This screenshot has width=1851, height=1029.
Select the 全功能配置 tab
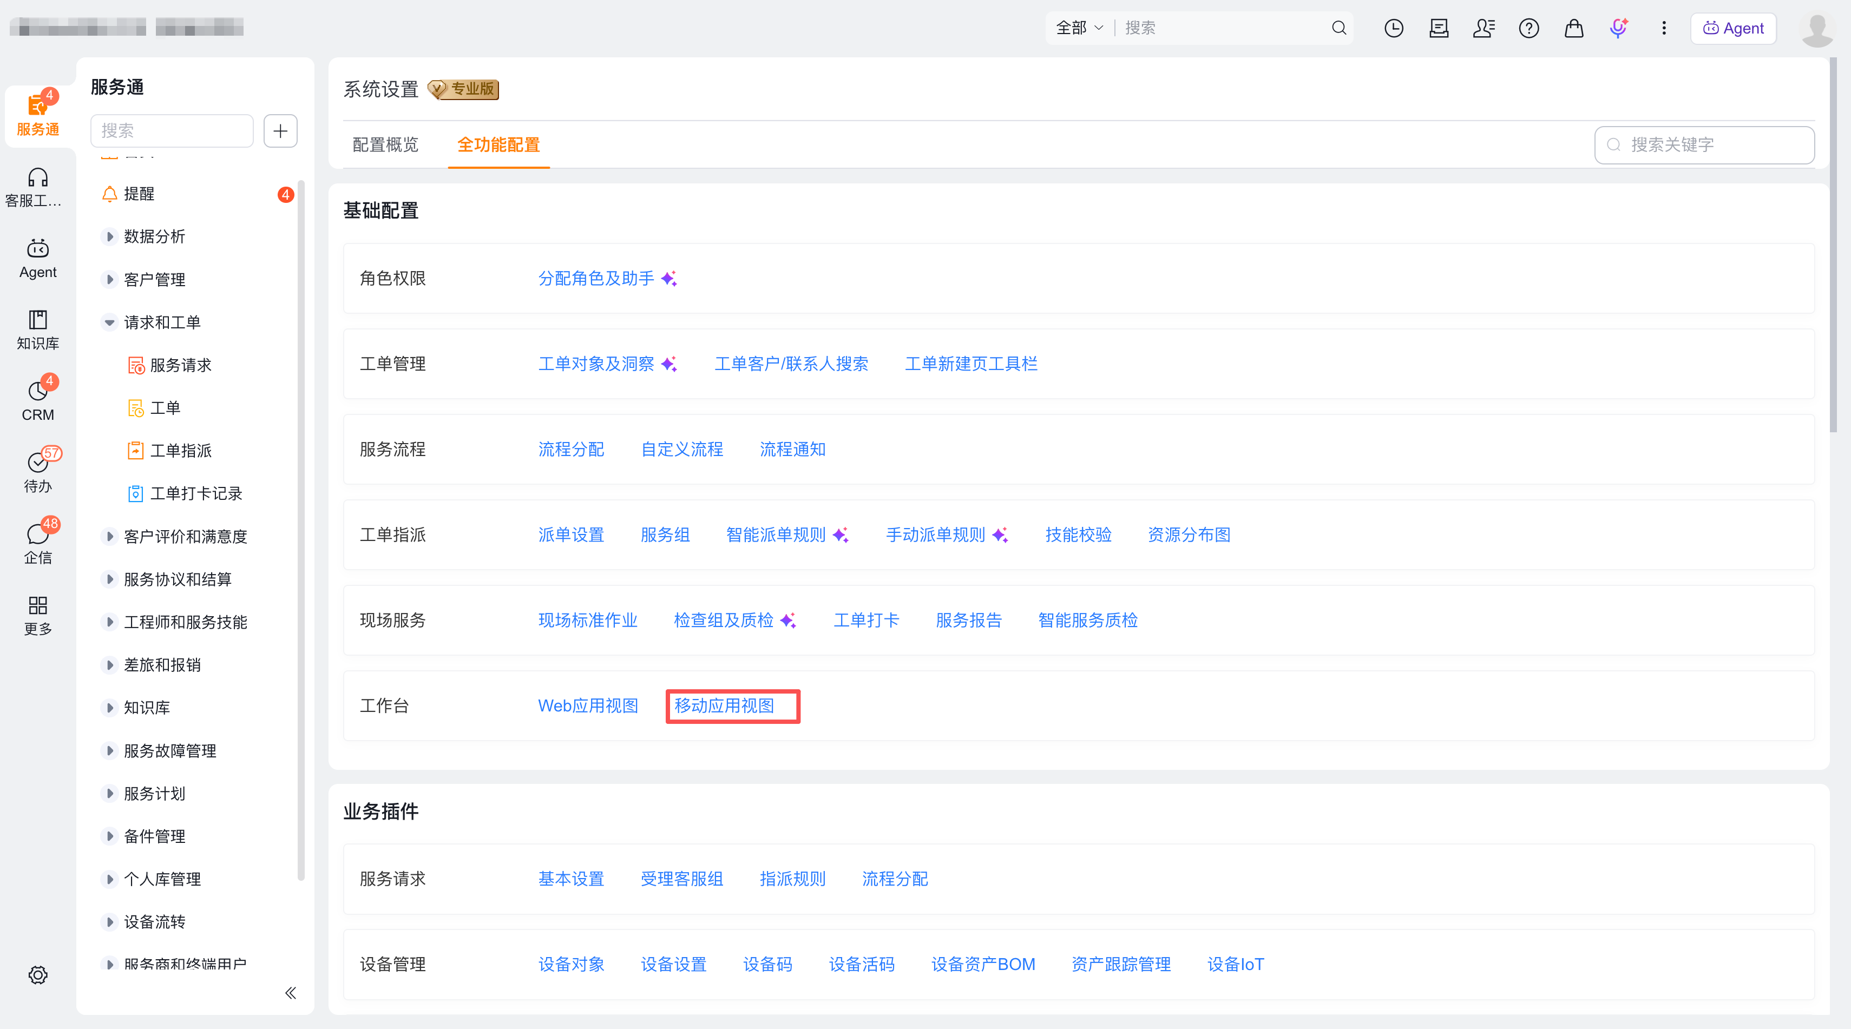[x=498, y=144]
